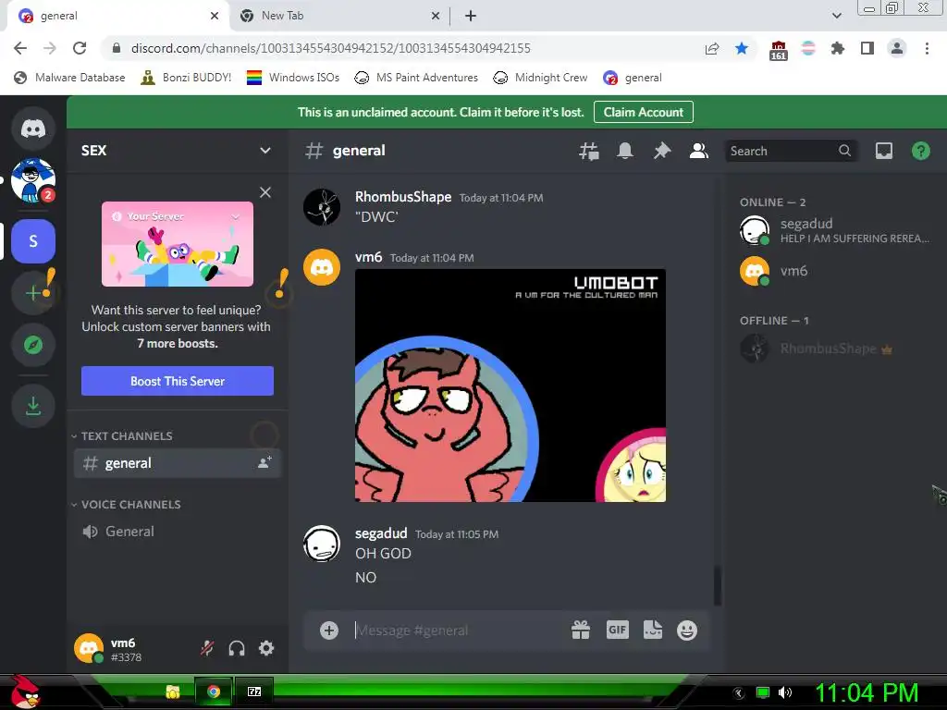Open GIF picker button
The height and width of the screenshot is (710, 947).
click(617, 630)
